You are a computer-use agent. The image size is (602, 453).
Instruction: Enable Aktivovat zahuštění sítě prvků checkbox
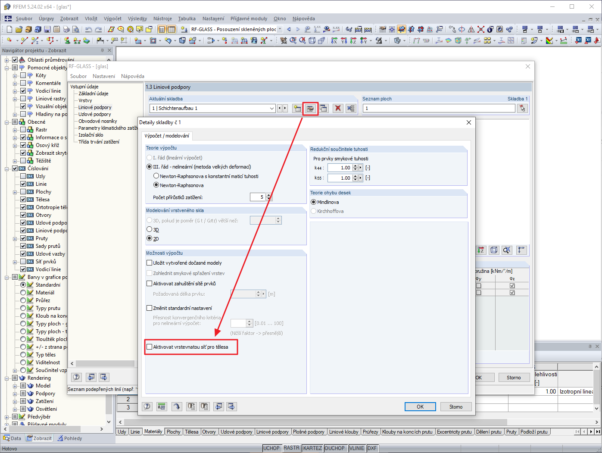tap(150, 284)
